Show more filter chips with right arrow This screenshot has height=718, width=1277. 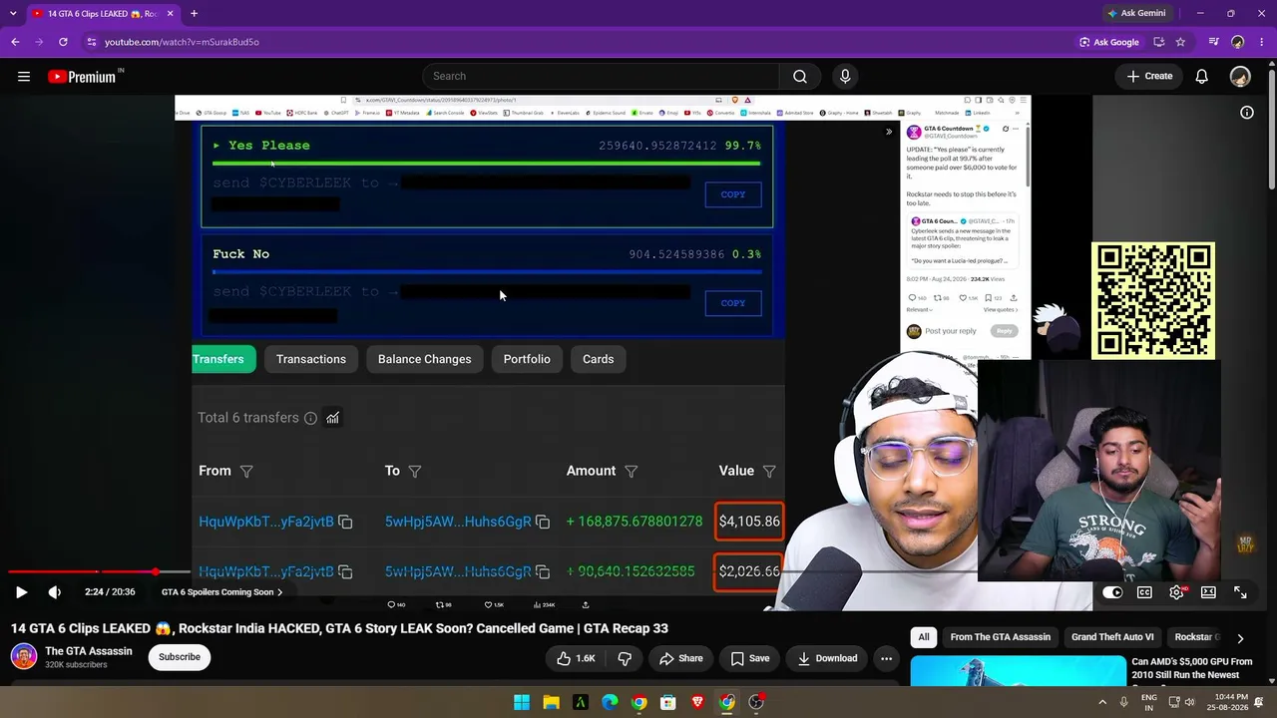click(1240, 638)
